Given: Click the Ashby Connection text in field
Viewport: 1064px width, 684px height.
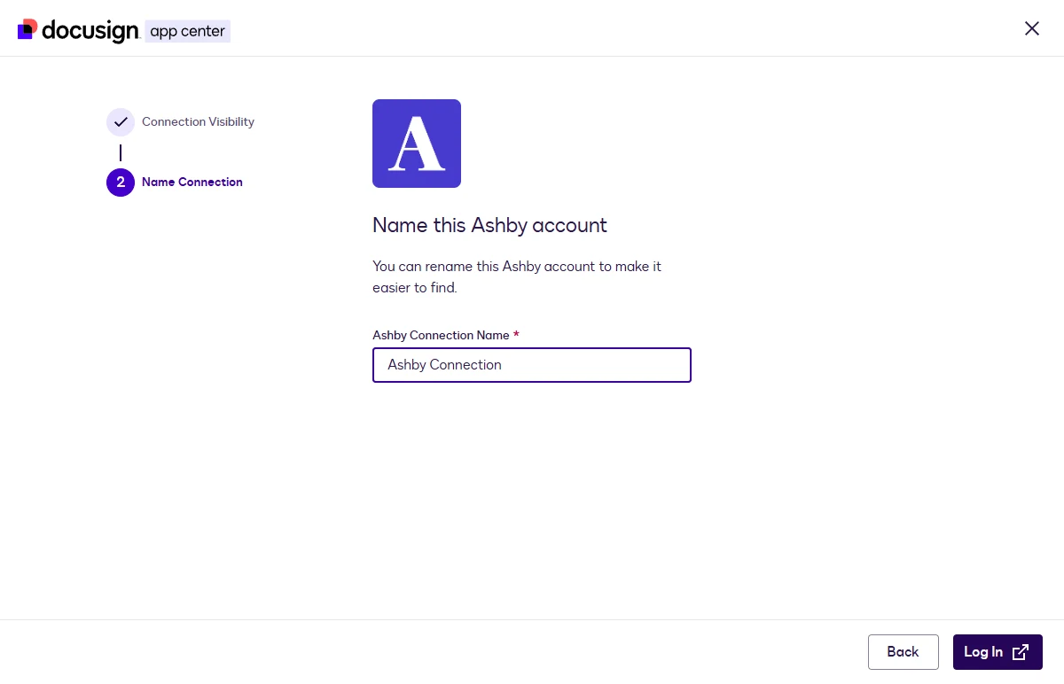Looking at the screenshot, I should coord(444,365).
